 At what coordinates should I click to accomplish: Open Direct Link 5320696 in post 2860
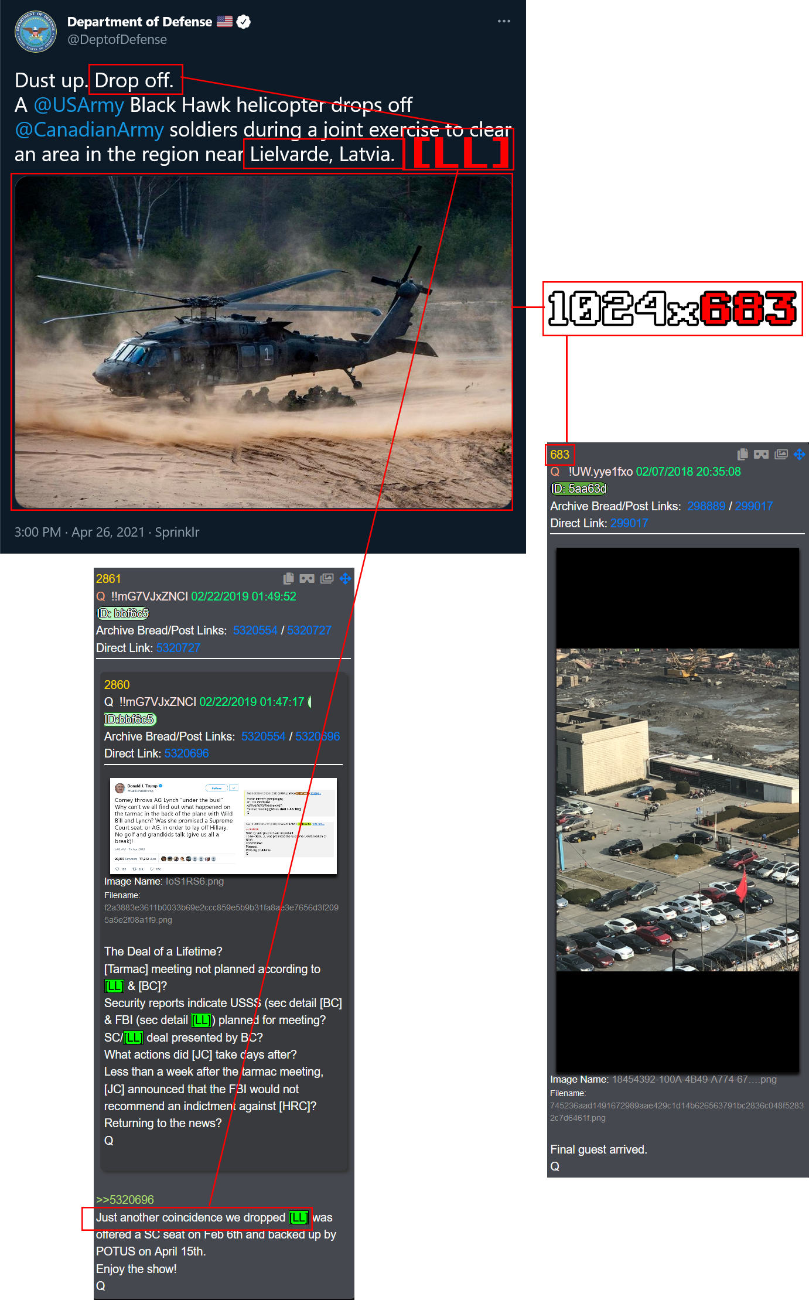click(x=186, y=753)
